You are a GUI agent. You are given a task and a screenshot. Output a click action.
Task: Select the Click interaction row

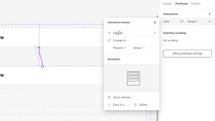tap(187, 22)
